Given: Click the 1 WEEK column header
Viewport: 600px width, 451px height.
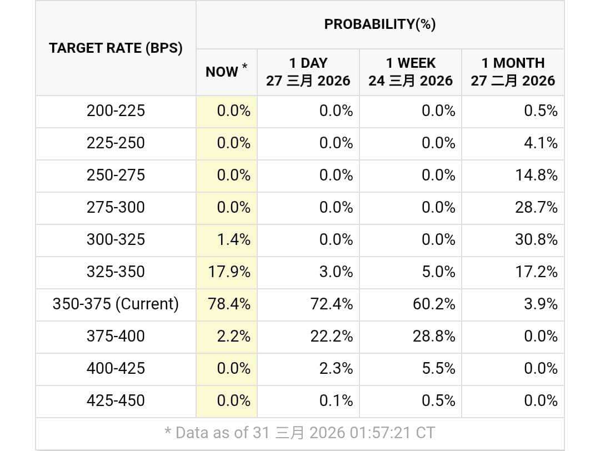Looking at the screenshot, I should tap(411, 72).
